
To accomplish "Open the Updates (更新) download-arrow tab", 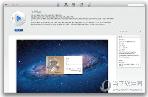I will [89, 4].
